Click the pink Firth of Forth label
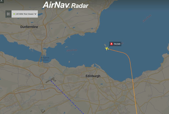This screenshot has width=169, height=114. pyautogui.click(x=72, y=50)
